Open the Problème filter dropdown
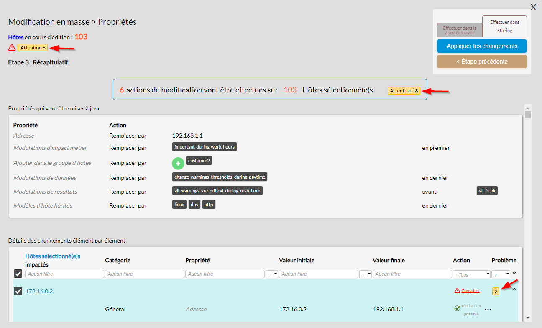Screen dimensions: 542x328 (501, 274)
